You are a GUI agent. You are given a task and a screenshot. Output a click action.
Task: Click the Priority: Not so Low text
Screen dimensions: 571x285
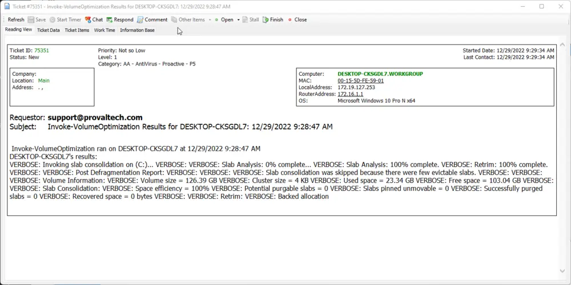pyautogui.click(x=122, y=51)
